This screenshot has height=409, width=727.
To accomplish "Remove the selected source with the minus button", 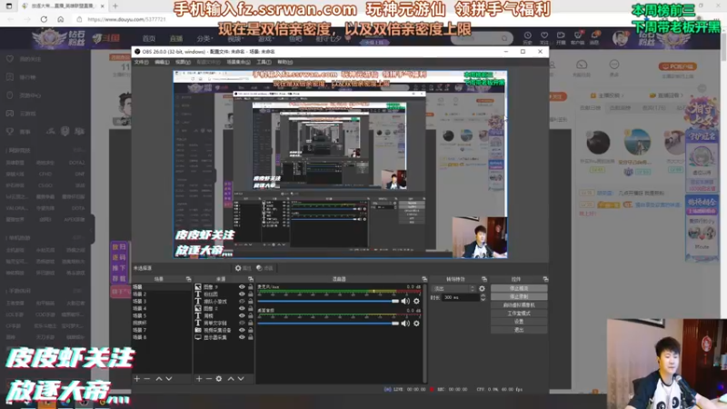I will click(x=209, y=379).
